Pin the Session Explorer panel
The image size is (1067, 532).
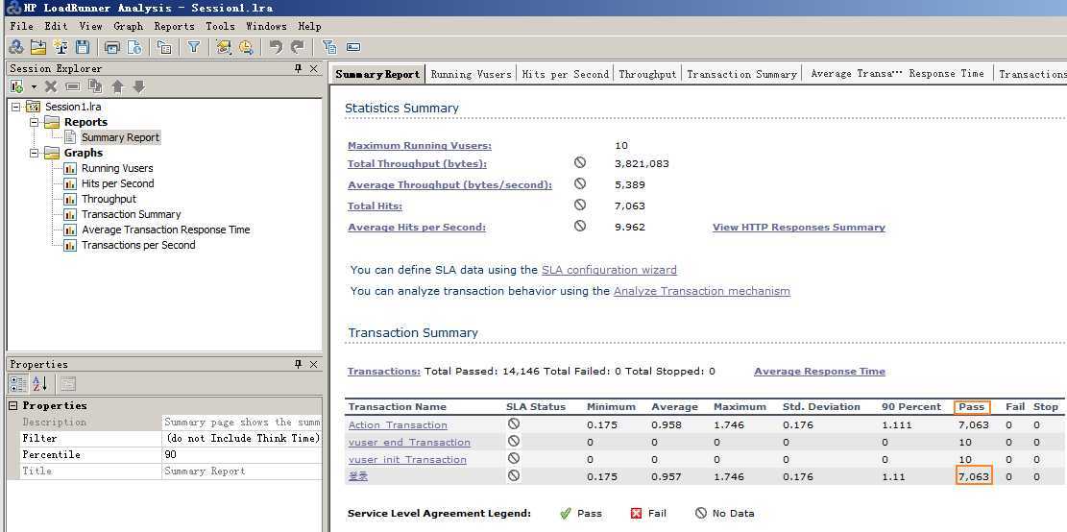click(x=298, y=68)
